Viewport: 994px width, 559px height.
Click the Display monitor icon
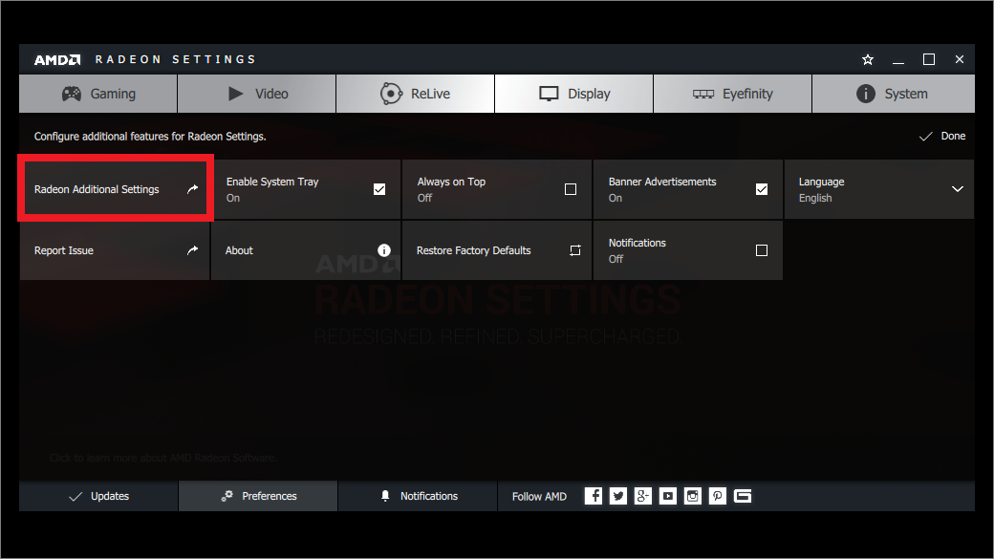549,94
